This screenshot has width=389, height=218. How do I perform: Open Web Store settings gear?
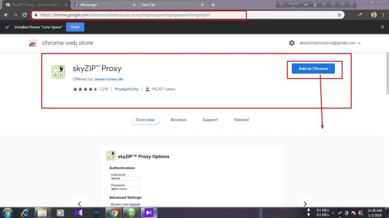point(292,43)
